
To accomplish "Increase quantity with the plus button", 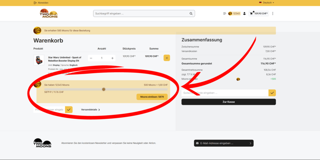I will point(112,58).
